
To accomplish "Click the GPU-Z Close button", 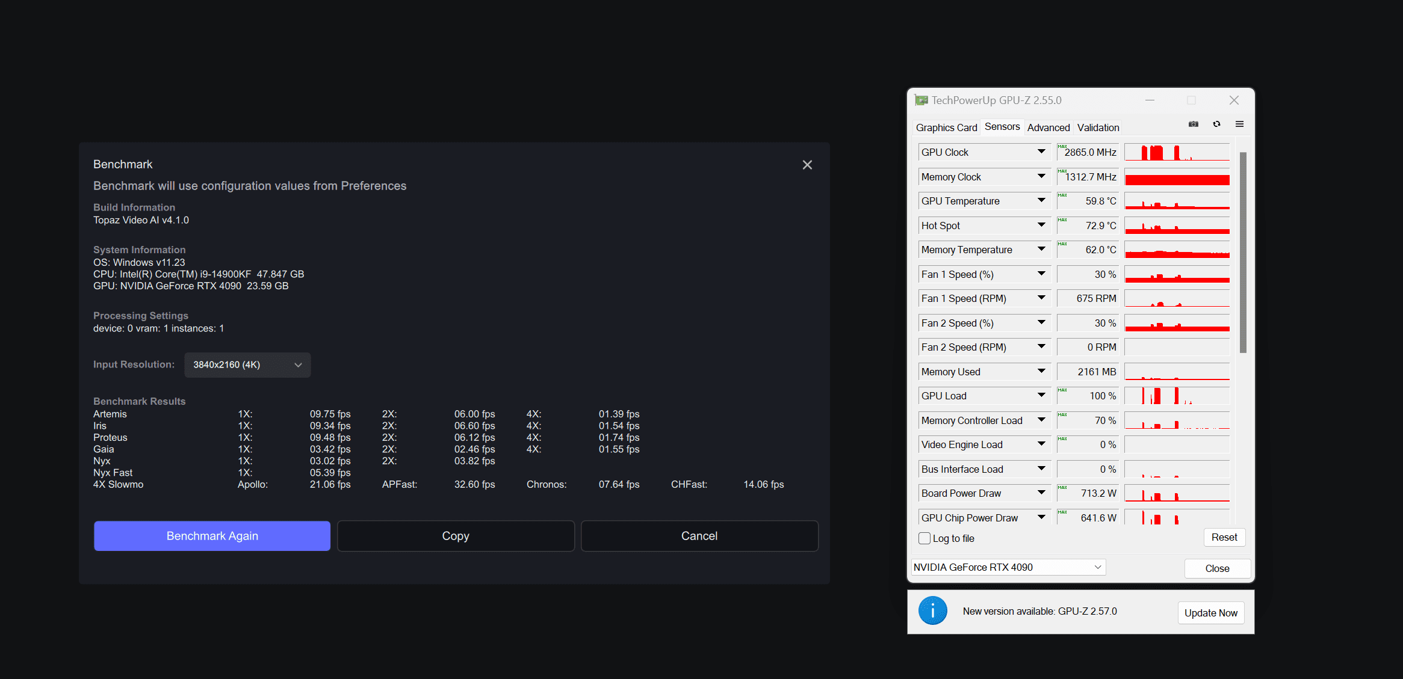I will tap(1217, 568).
